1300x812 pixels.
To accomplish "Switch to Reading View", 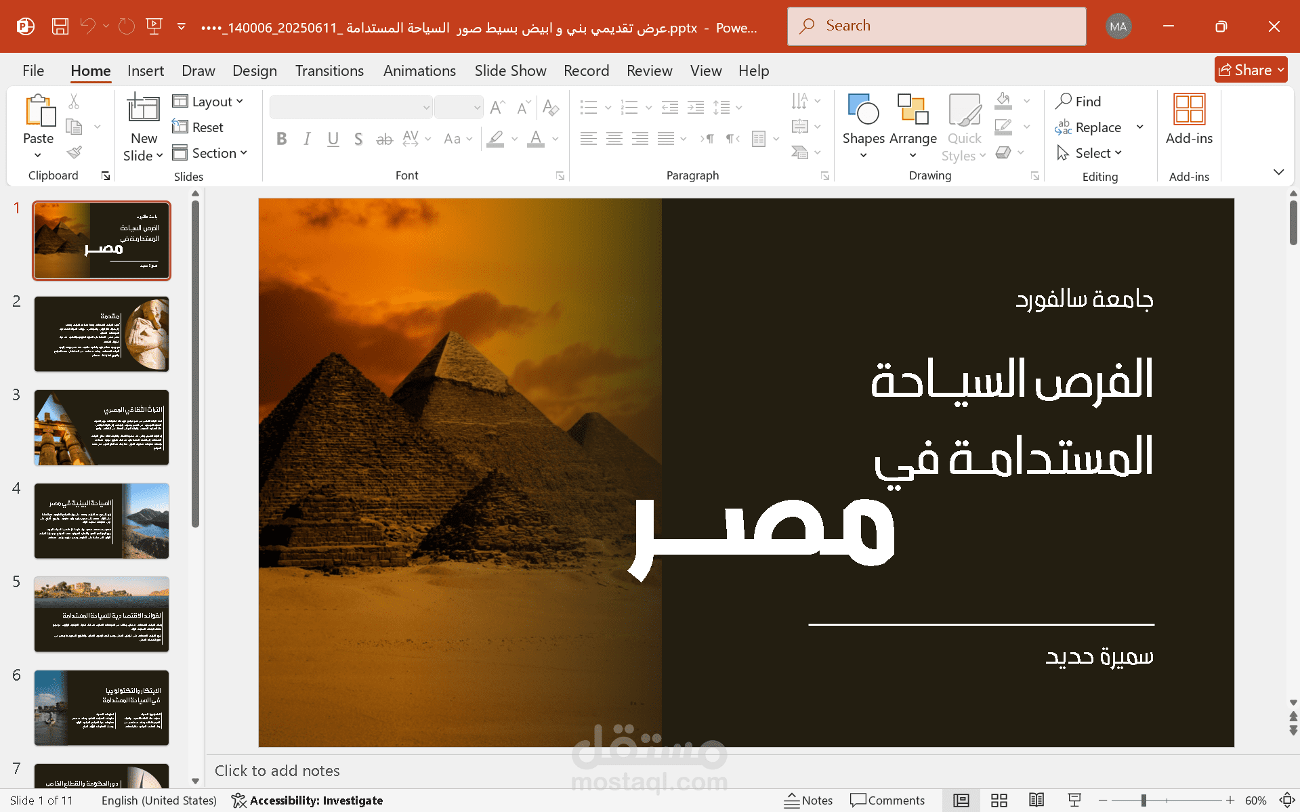I will coord(1036,800).
